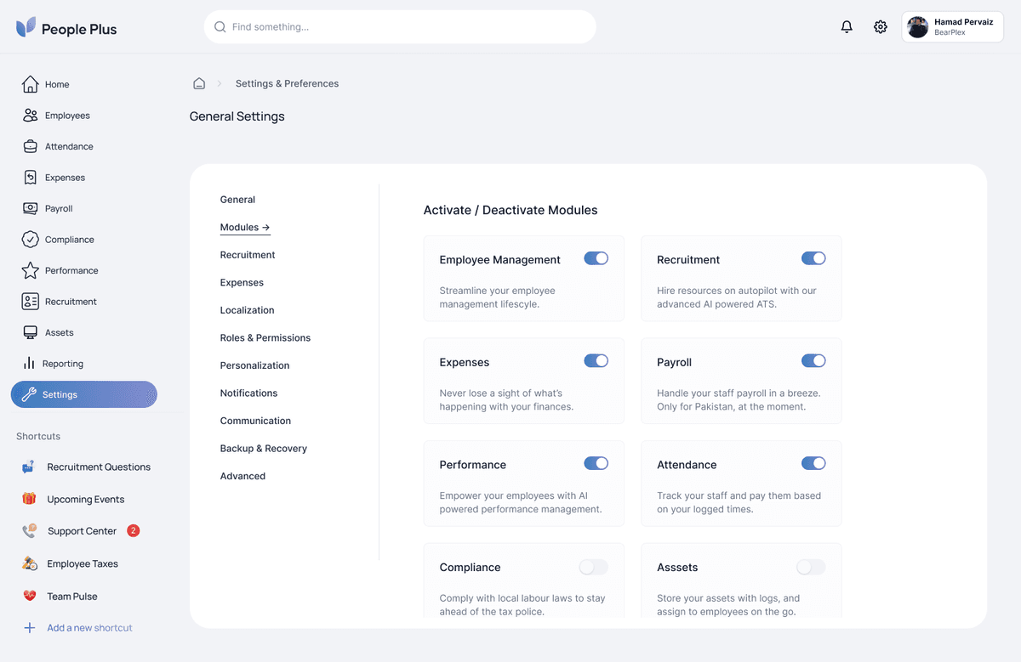Toggle the Assets module on
This screenshot has width=1021, height=662.
[811, 567]
